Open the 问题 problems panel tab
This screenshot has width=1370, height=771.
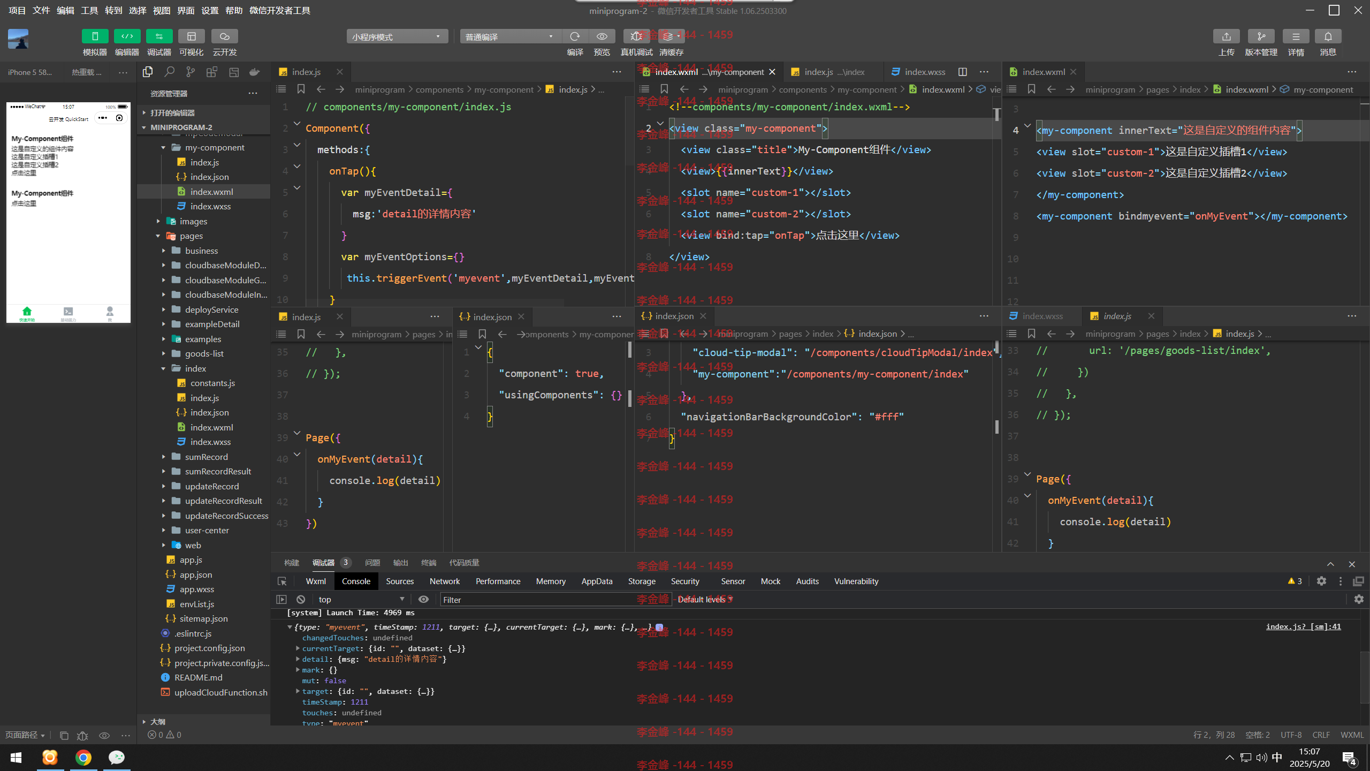pos(372,563)
